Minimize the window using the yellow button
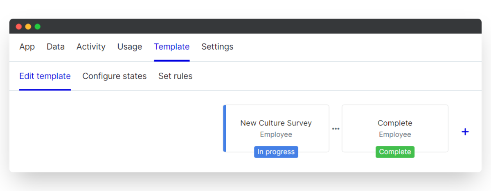Screen dimensions: 491x191 coord(28,26)
